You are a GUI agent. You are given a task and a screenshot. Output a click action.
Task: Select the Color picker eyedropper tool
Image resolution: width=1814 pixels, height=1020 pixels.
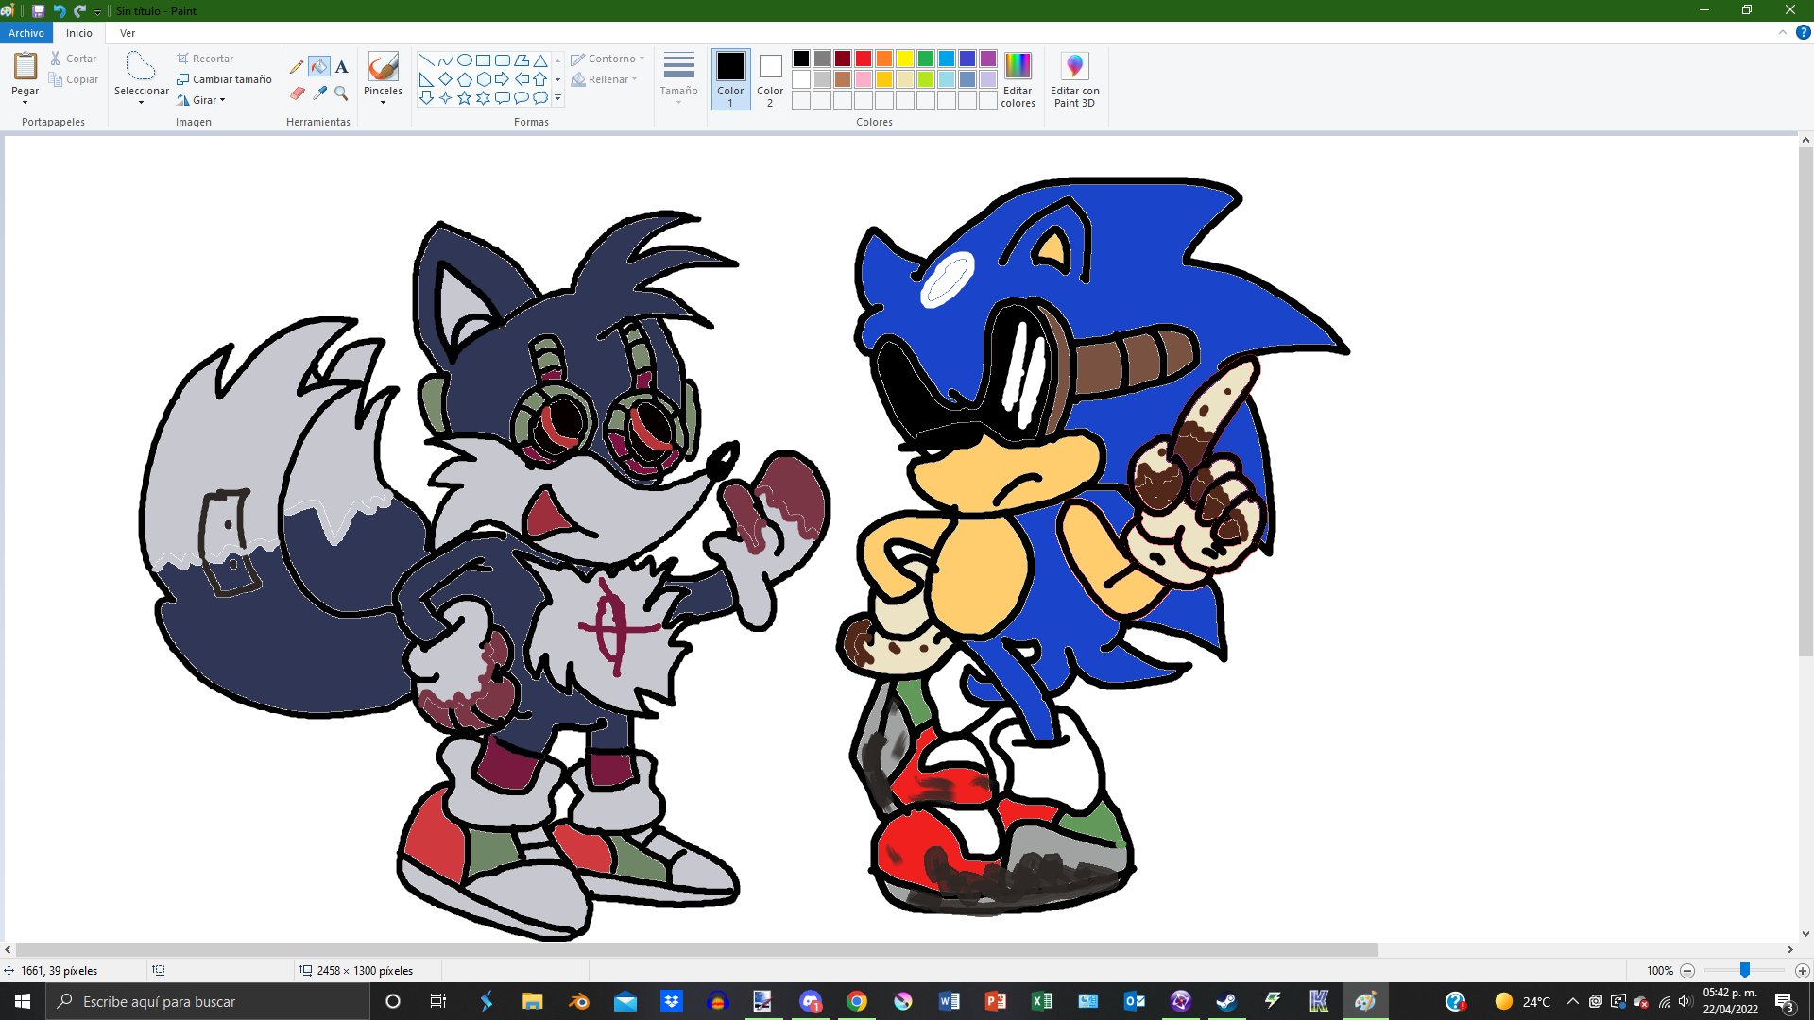tap(319, 93)
